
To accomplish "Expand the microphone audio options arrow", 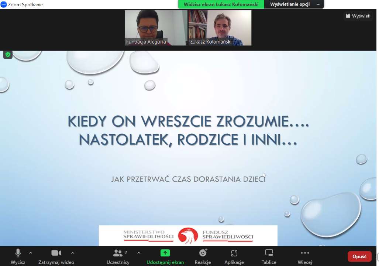I will (31, 253).
